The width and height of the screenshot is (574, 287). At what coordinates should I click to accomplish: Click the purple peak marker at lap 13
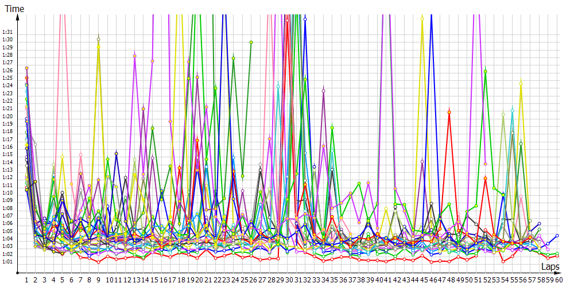pos(135,56)
